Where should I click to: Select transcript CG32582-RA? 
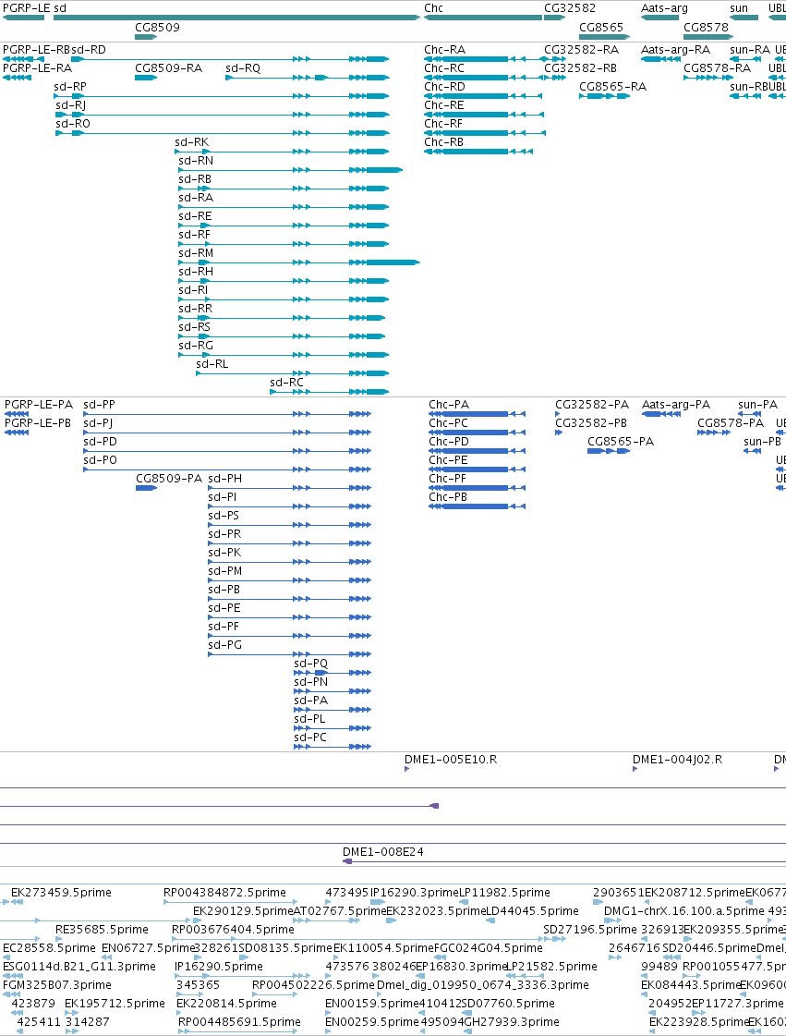pos(555,59)
